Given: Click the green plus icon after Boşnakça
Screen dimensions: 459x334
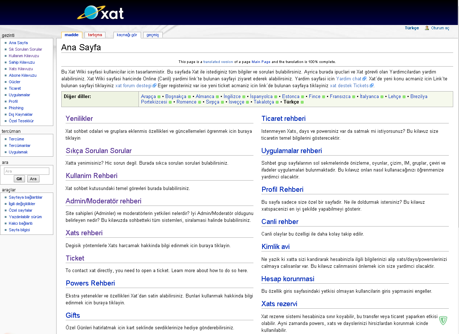Looking at the screenshot, I should coord(189,97).
